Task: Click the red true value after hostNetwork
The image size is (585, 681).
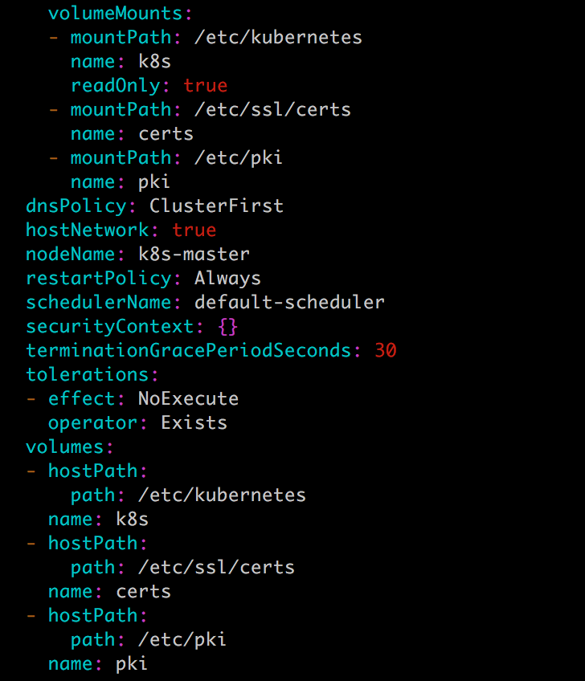Action: click(194, 230)
